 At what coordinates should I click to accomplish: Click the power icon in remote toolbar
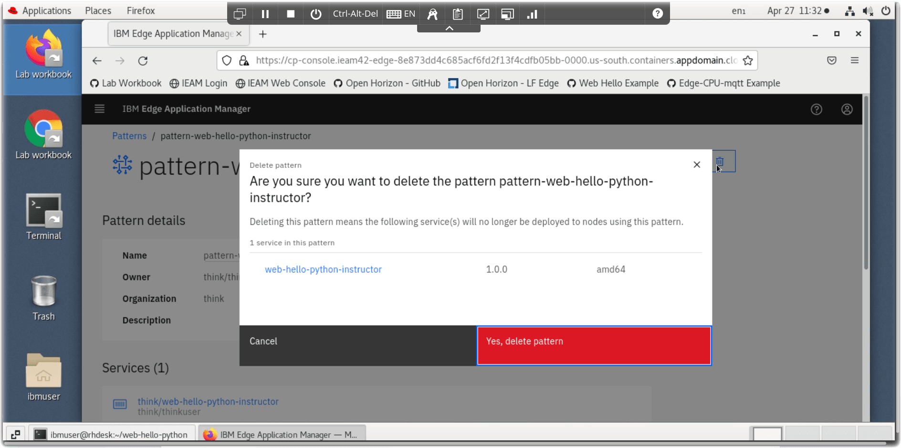point(316,14)
